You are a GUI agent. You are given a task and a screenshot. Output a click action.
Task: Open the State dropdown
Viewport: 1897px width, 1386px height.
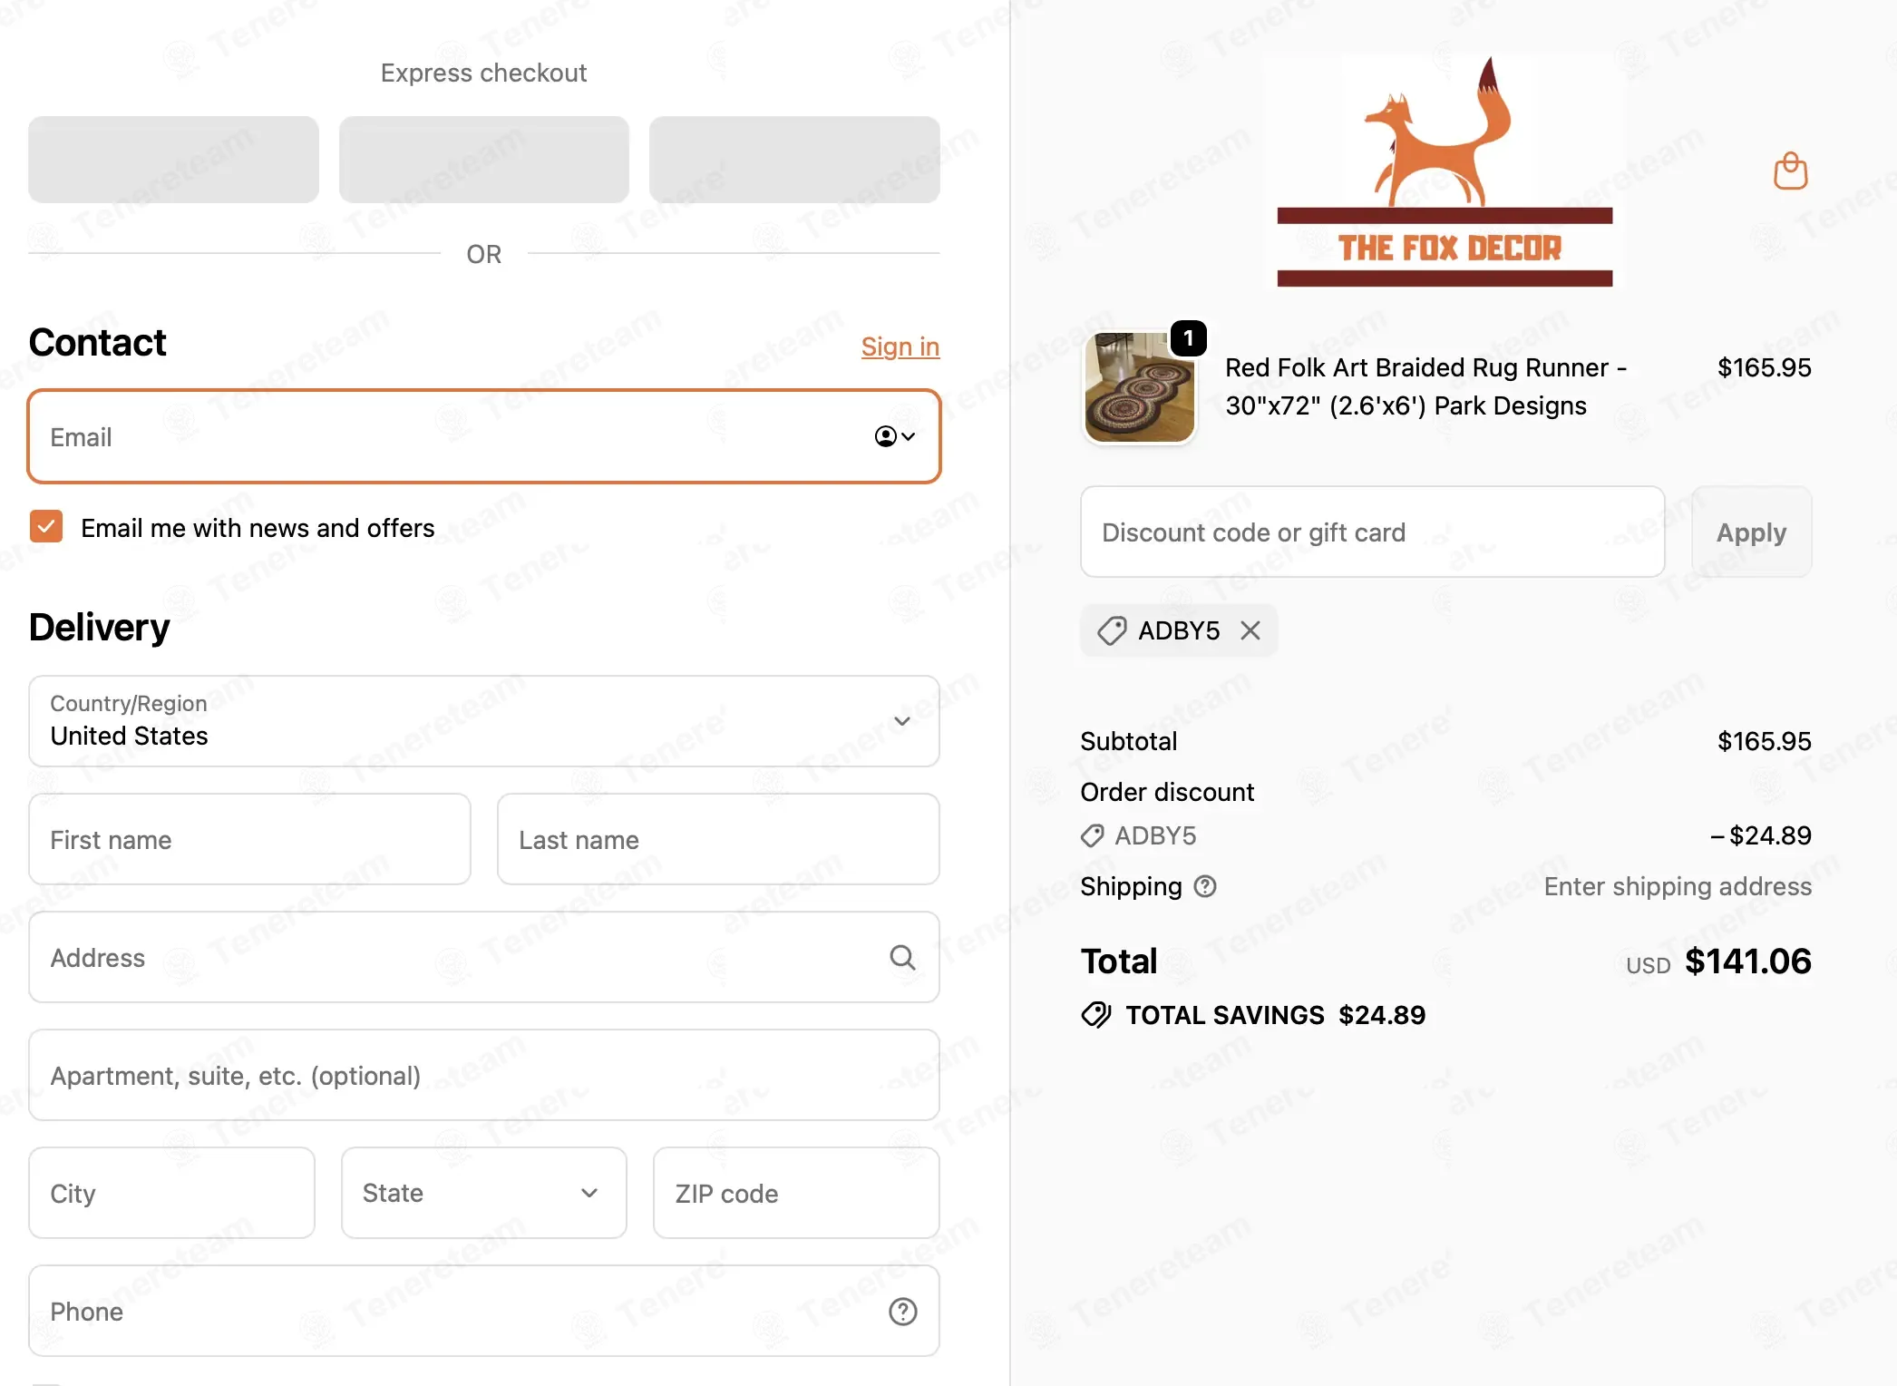click(484, 1193)
